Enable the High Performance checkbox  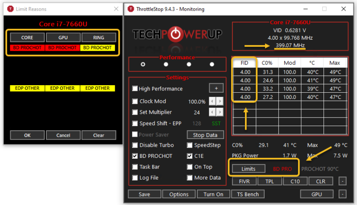(135, 89)
